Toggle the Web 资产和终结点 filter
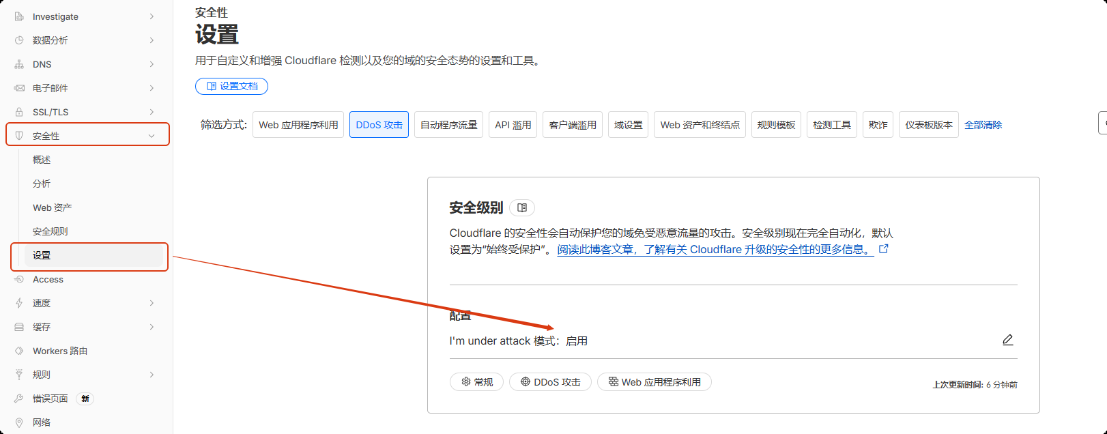Viewport: 1107px width, 434px height. pyautogui.click(x=700, y=125)
